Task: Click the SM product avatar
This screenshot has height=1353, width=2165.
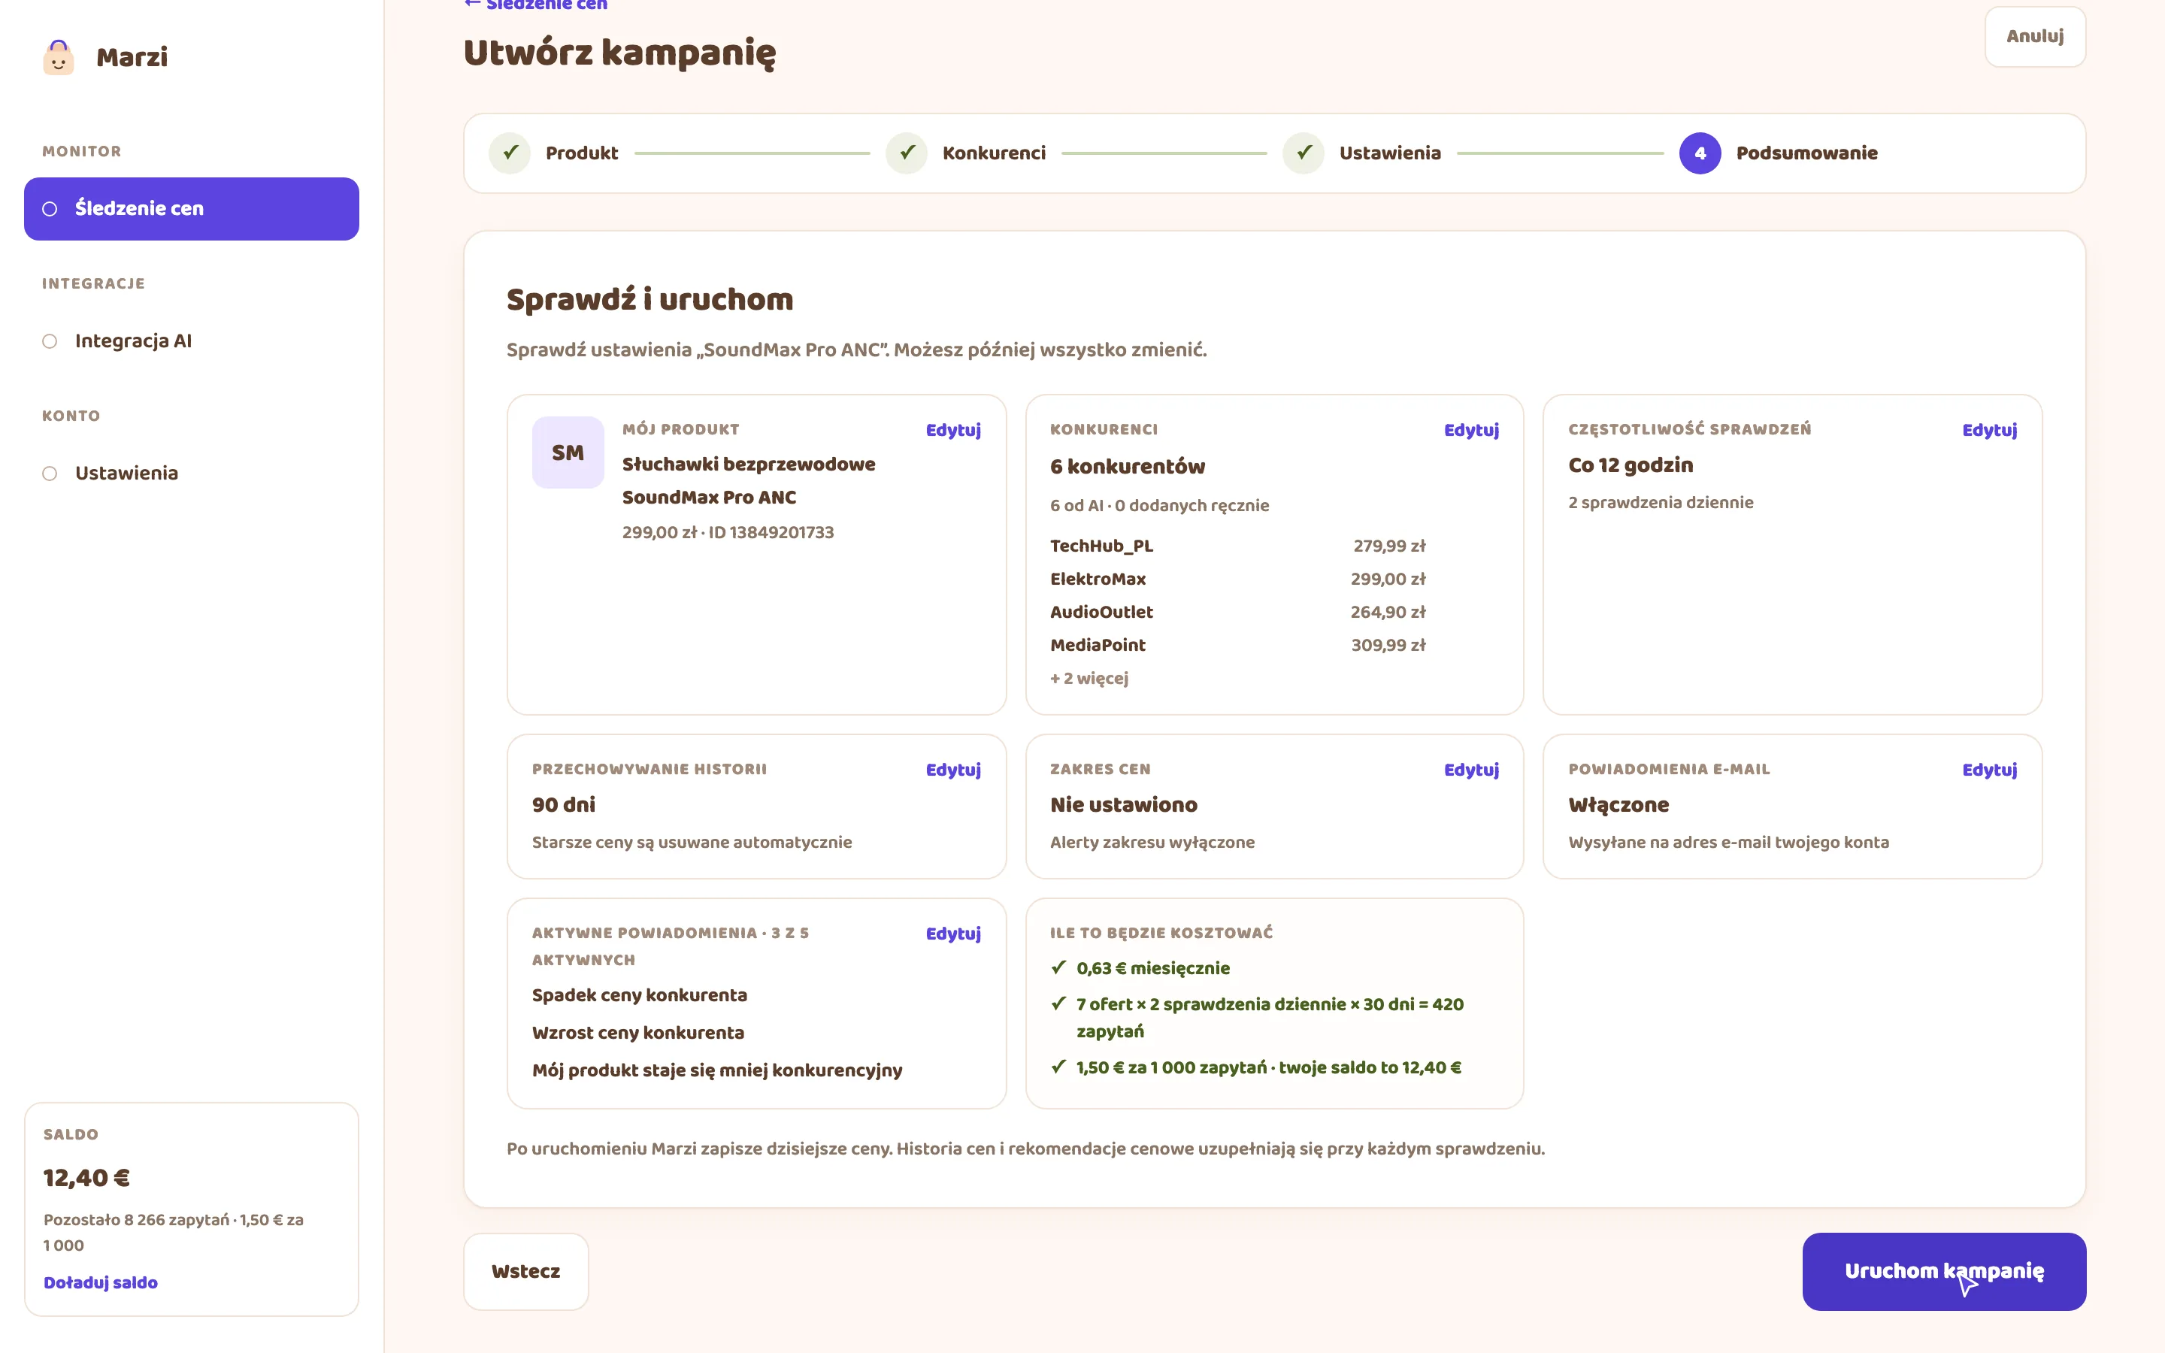Action: 568,453
